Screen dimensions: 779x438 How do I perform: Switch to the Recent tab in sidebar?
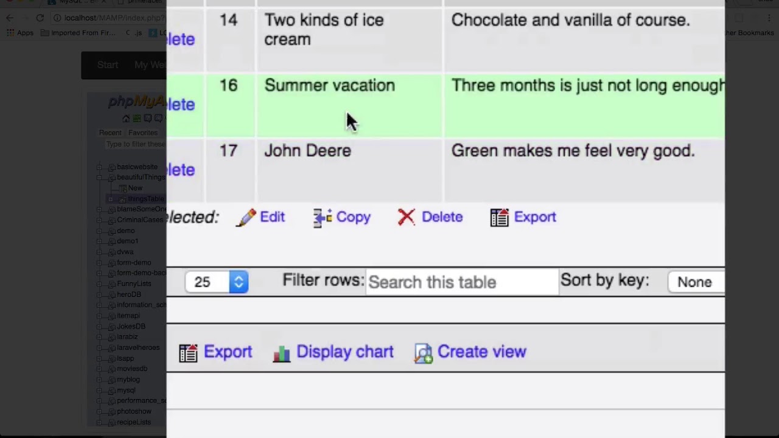(x=110, y=133)
